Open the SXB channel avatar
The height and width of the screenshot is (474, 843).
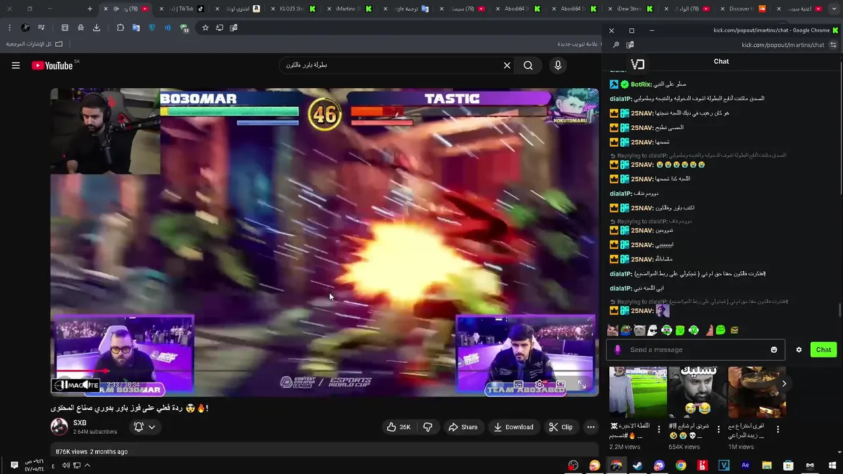59,427
